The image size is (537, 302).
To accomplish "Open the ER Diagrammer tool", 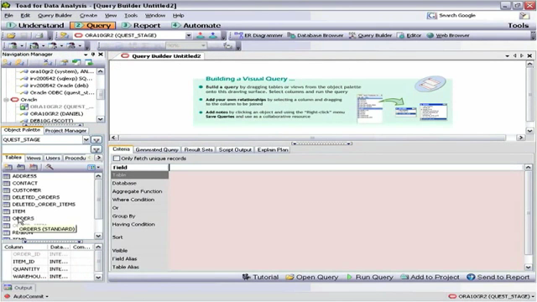I will [258, 35].
